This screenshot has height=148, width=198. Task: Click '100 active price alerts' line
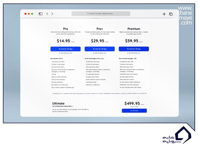tap(92, 67)
